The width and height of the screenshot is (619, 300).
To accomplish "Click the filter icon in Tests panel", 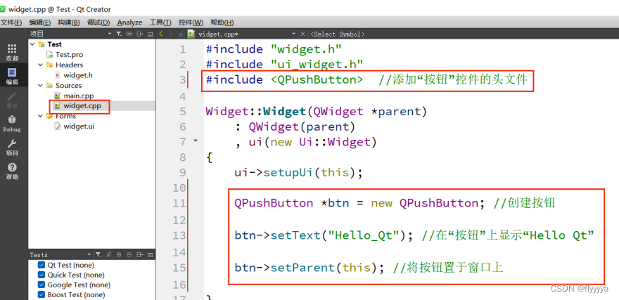I will coord(98,254).
